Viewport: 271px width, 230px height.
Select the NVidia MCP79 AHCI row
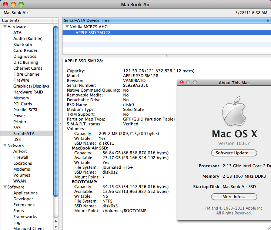tap(167, 27)
